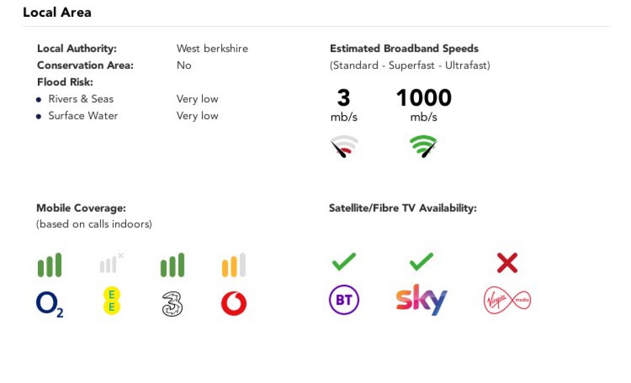This screenshot has width=631, height=383.
Task: Click the Estimated Broadband Speeds heading
Action: [404, 48]
